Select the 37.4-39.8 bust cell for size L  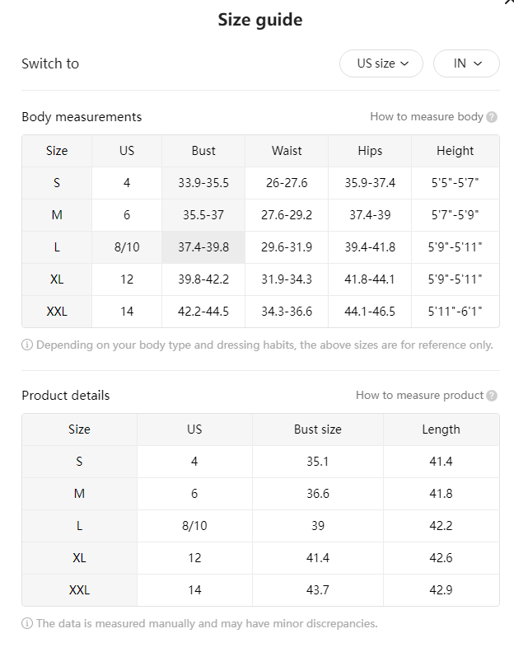click(x=203, y=247)
